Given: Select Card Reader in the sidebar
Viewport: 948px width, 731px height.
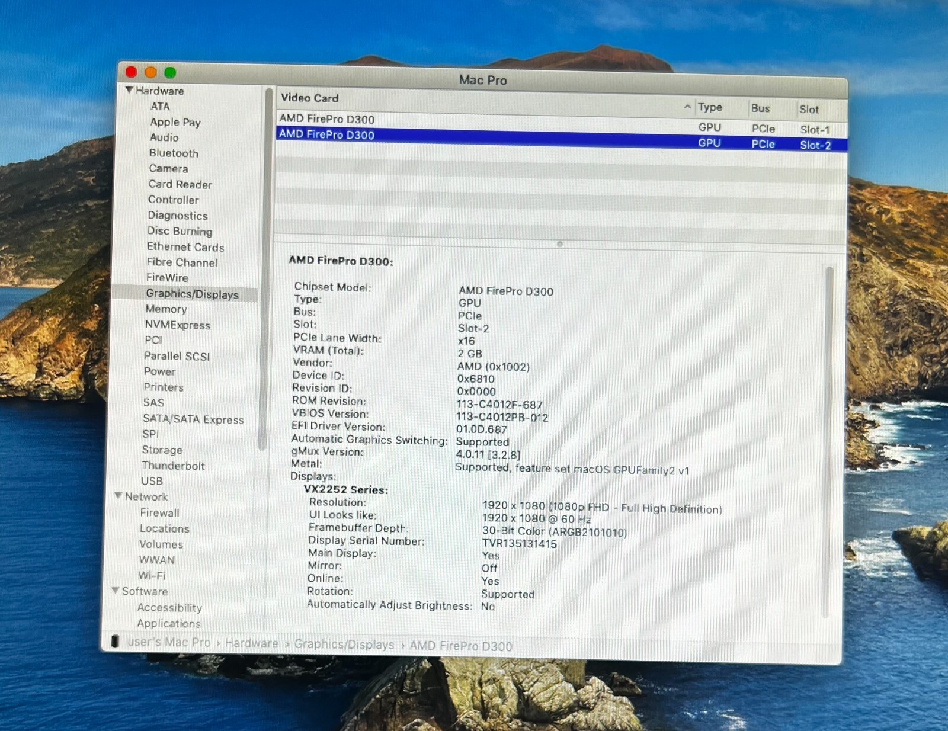Looking at the screenshot, I should click(x=180, y=184).
